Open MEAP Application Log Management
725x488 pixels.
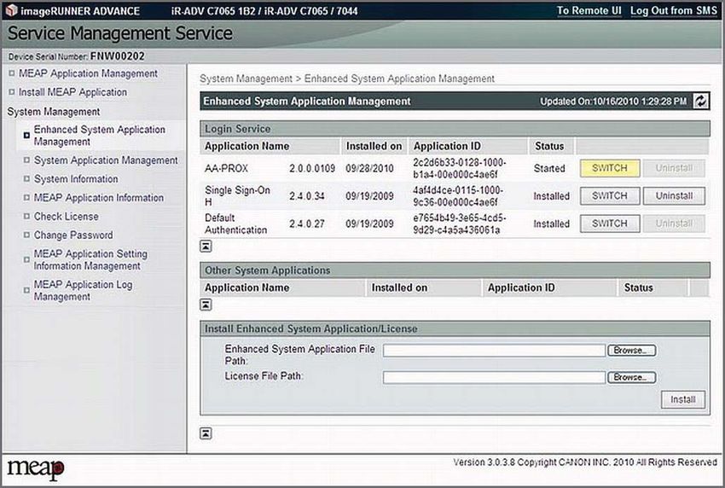[x=84, y=290]
